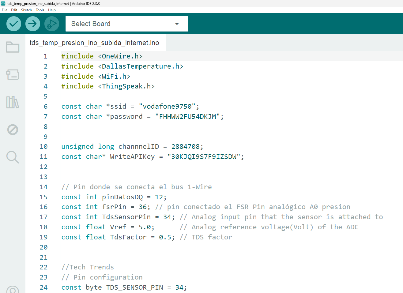403x293 pixels.
Task: Open the Help menu
Action: (52, 10)
